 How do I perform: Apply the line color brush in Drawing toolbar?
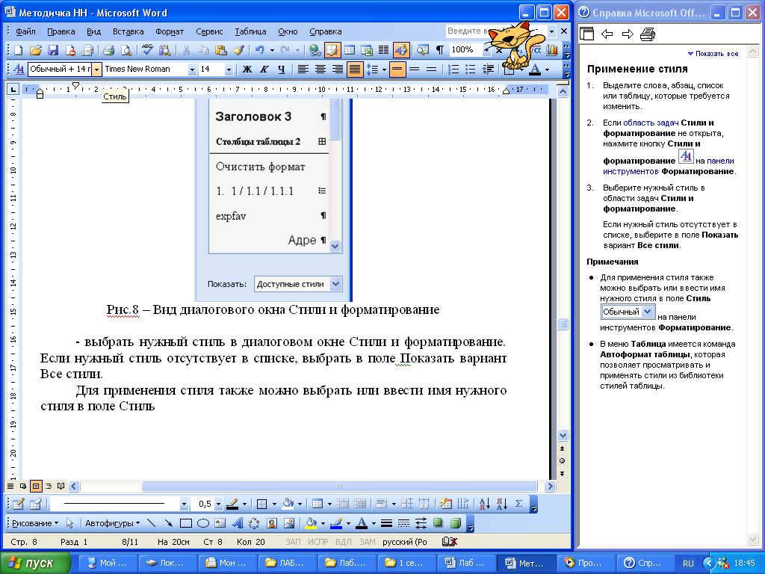pos(336,523)
